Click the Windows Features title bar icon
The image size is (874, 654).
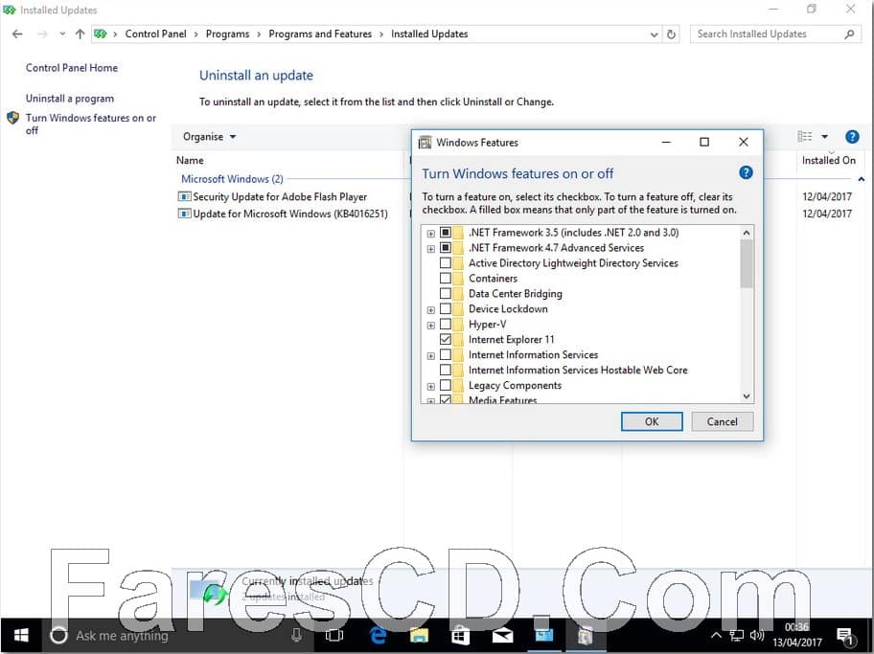click(x=425, y=143)
